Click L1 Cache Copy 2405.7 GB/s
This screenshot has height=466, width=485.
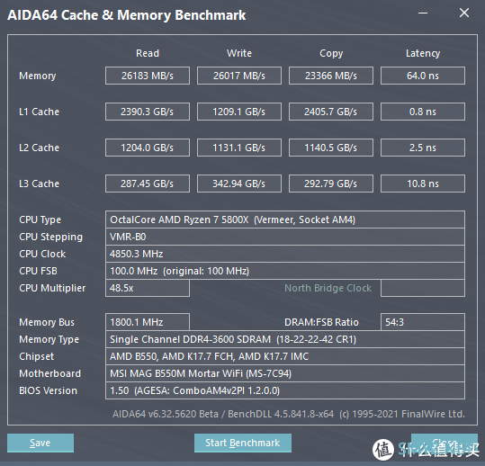(331, 112)
